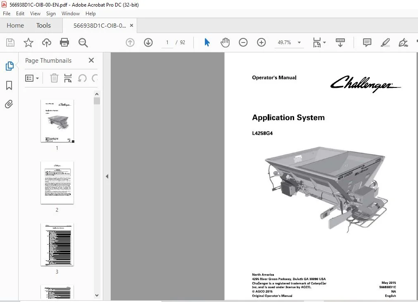The height and width of the screenshot is (302, 418).
Task: Select the arrow selection tool
Action: (207, 42)
